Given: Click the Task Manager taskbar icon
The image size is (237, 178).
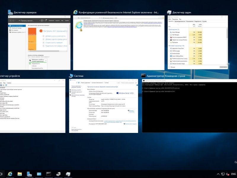Looking at the screenshot, I should [x=68, y=174].
